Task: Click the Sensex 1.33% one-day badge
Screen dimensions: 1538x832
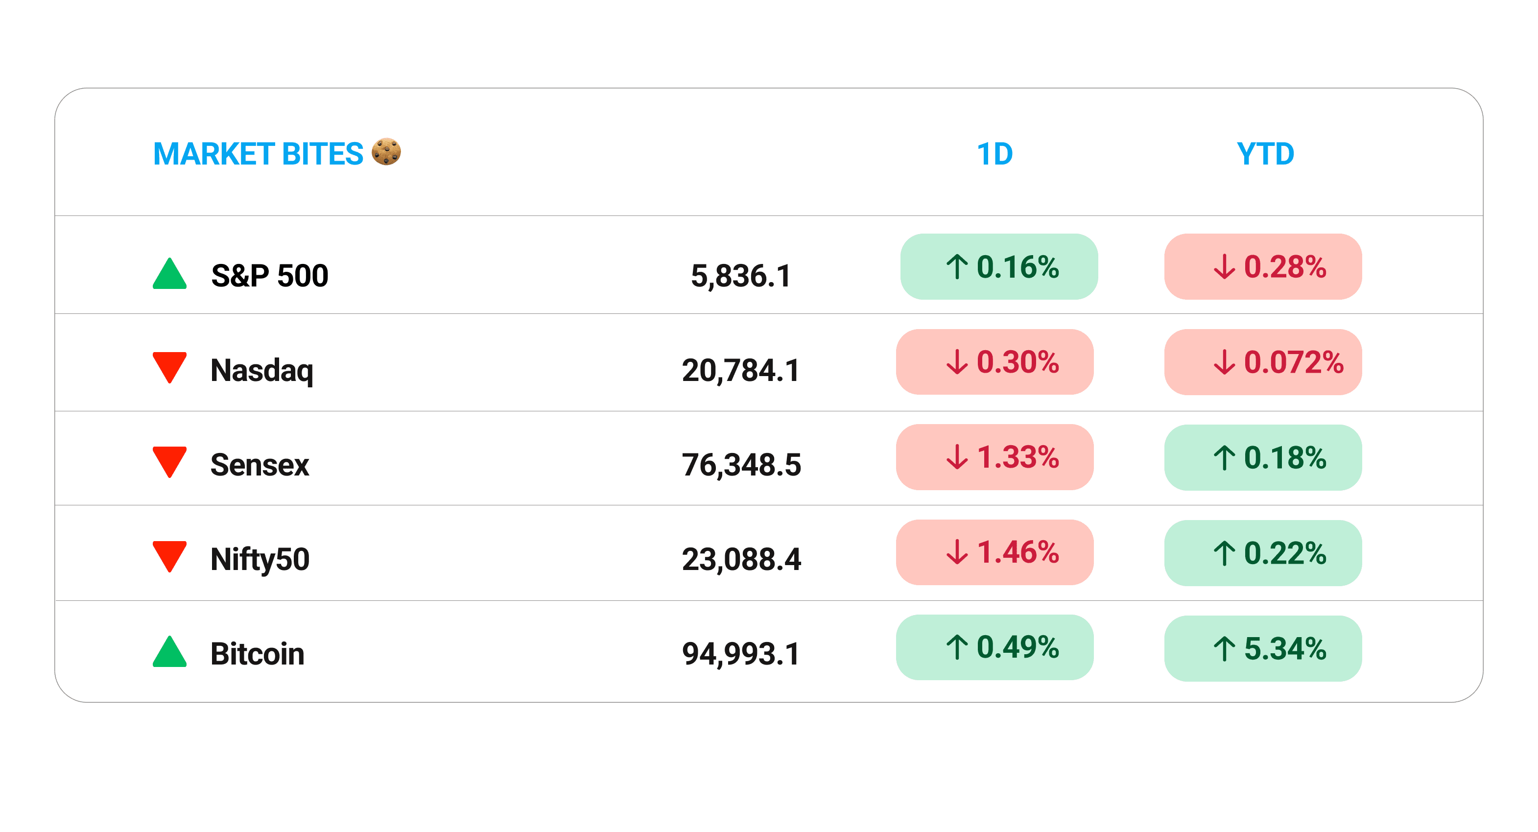Action: 994,457
